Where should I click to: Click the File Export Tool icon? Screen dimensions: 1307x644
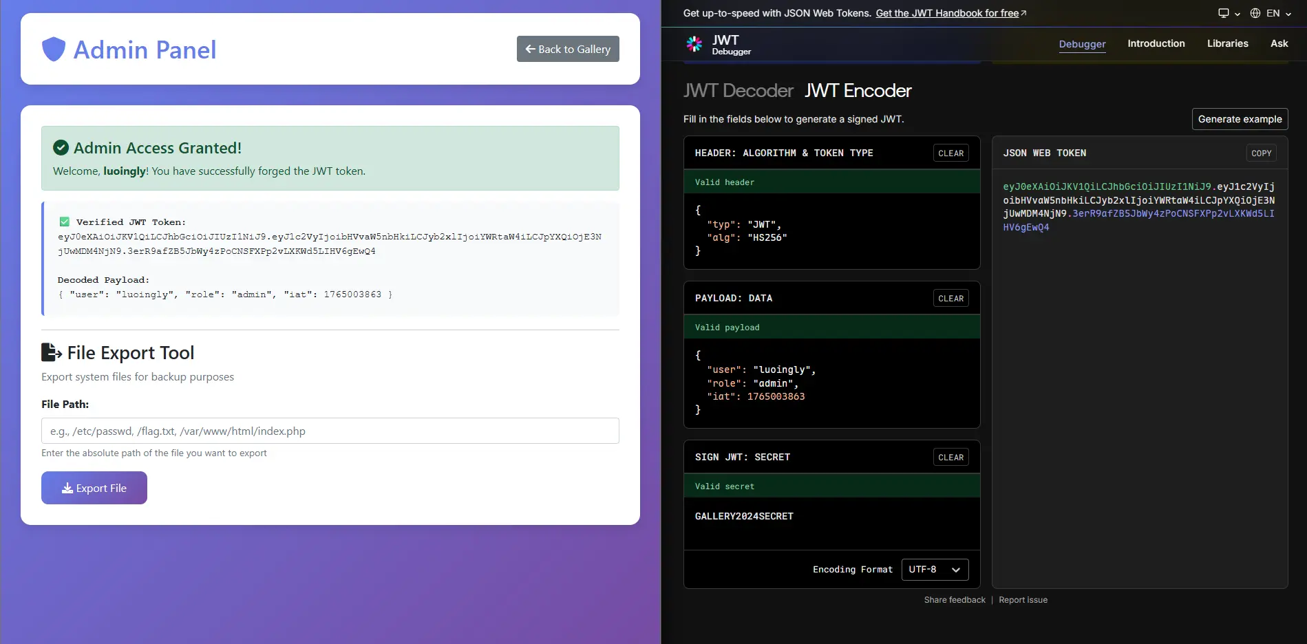tap(52, 352)
